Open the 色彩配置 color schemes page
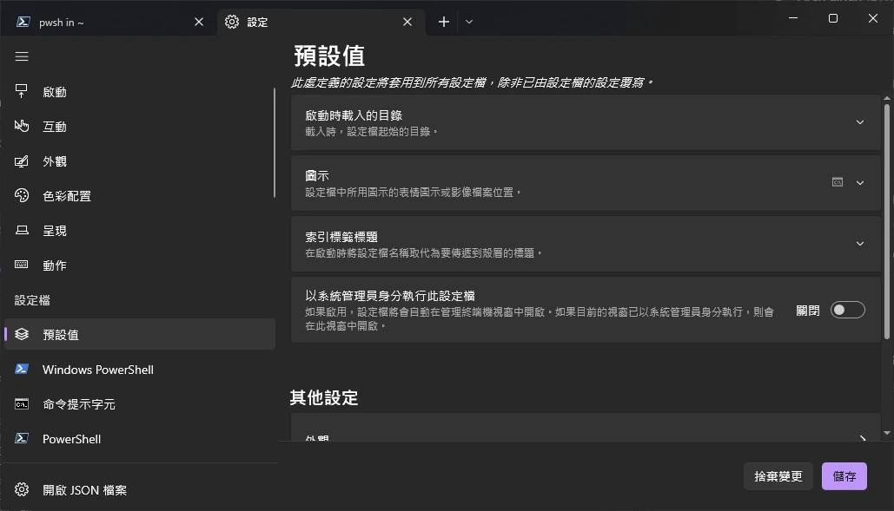The width and height of the screenshot is (894, 511). [66, 196]
